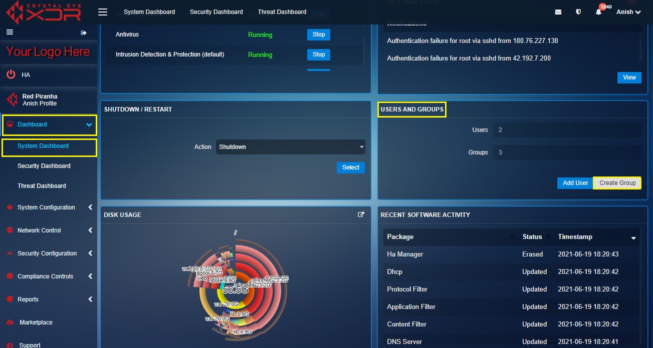The width and height of the screenshot is (653, 348).
Task: Expand the System Configuration chevron
Action: coord(90,207)
